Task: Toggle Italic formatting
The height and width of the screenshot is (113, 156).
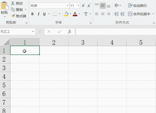Action: point(39,14)
